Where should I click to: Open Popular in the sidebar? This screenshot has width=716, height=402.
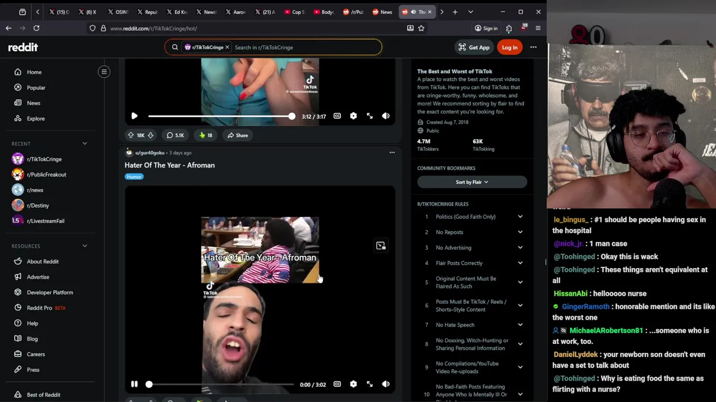click(x=36, y=88)
